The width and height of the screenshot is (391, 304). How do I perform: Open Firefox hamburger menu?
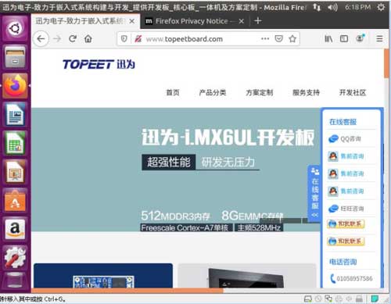379,39
